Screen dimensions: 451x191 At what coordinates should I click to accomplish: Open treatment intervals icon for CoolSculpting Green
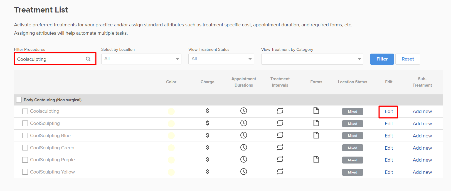[280, 147]
